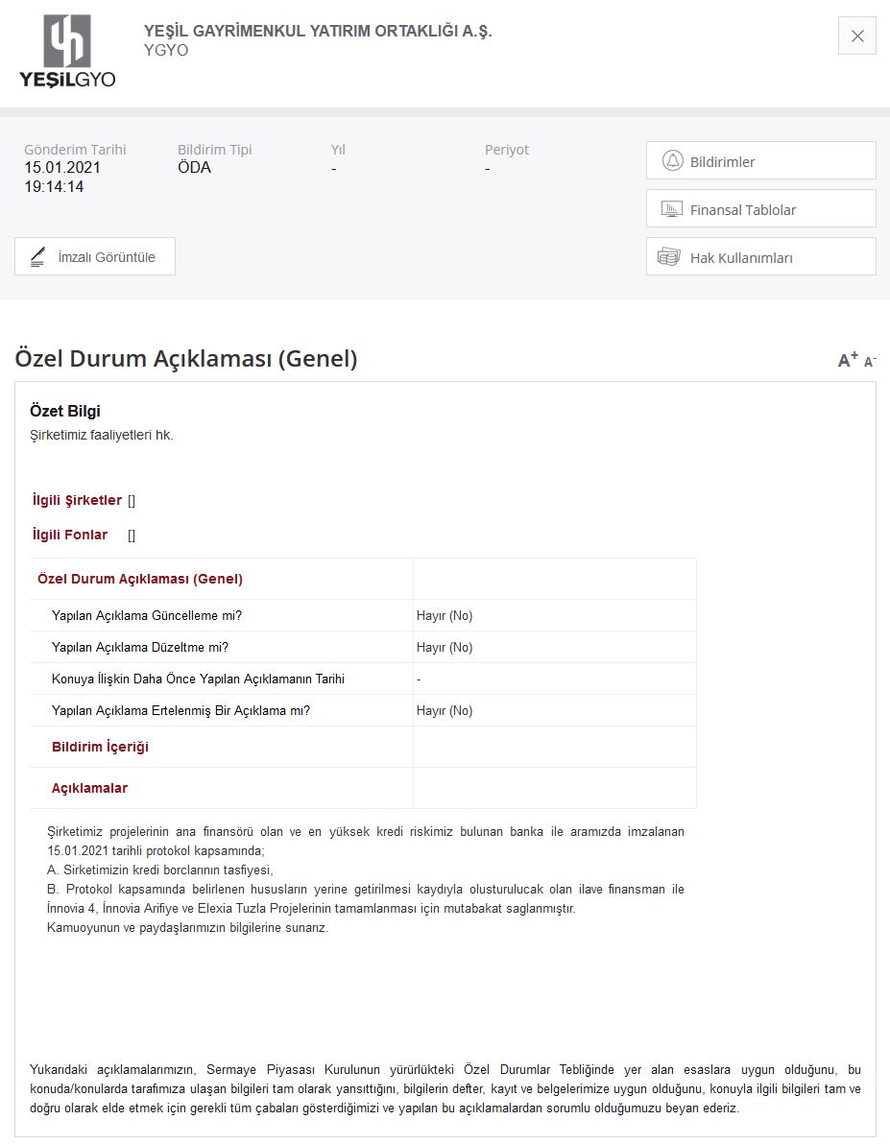Click the YGYO ticker code
890x1144 pixels.
[x=166, y=50]
